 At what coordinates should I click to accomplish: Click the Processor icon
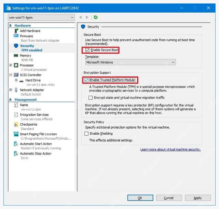click(x=16, y=65)
